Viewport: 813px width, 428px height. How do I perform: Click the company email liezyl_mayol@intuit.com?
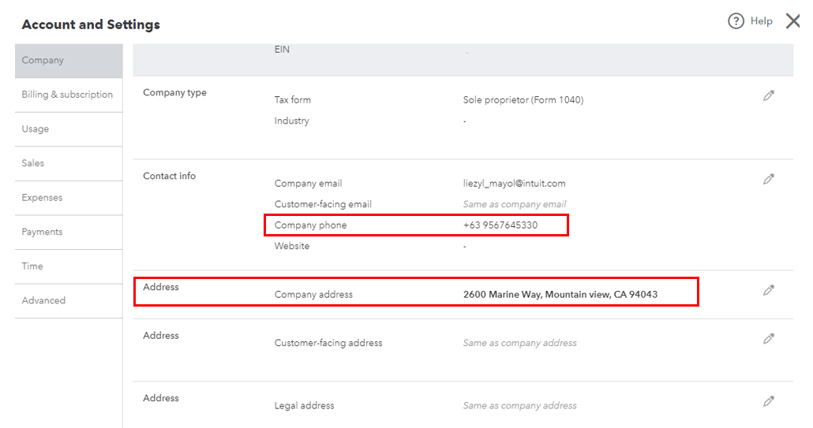514,184
